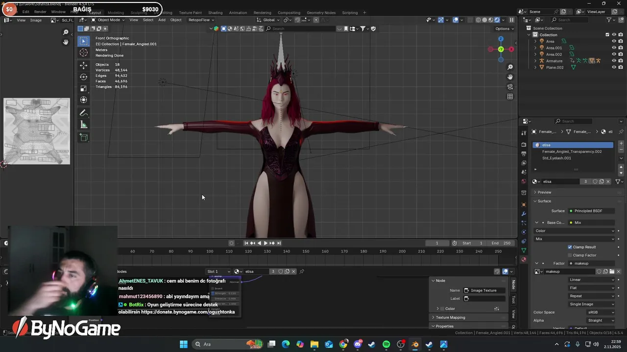This screenshot has height=352, width=627.
Task: Select Female_Angled_Transparency.002 material slot
Action: click(x=572, y=152)
